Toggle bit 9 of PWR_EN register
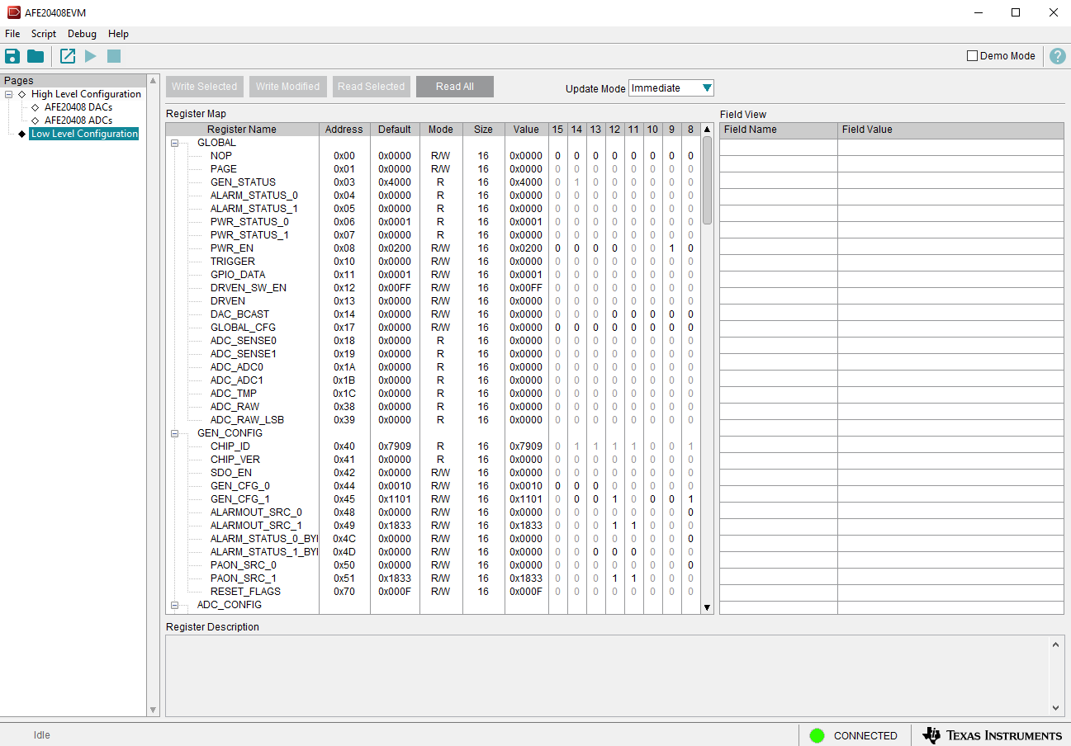Viewport: 1071px width, 746px height. 671,248
